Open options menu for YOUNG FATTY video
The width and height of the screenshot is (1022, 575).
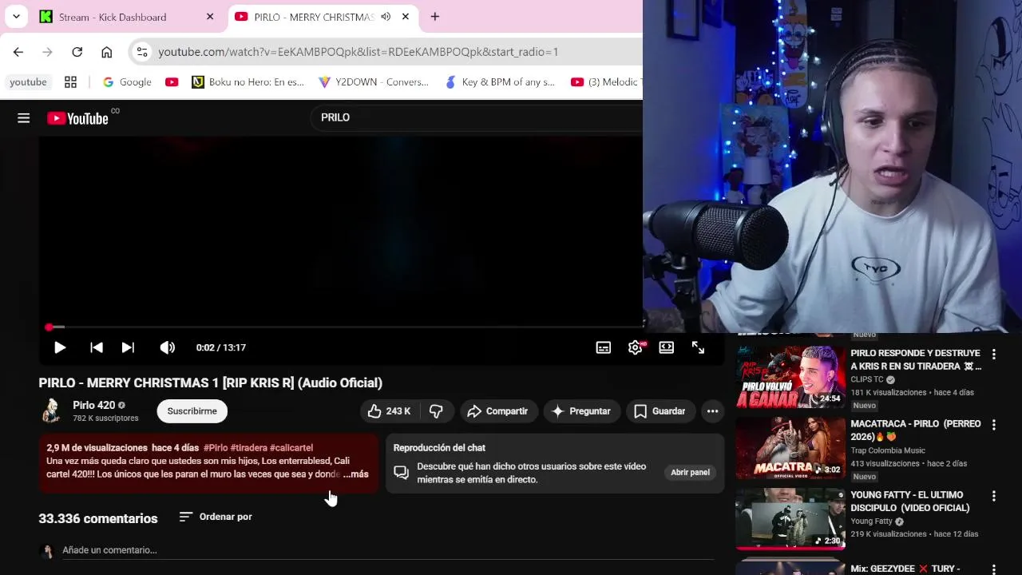[x=994, y=496]
